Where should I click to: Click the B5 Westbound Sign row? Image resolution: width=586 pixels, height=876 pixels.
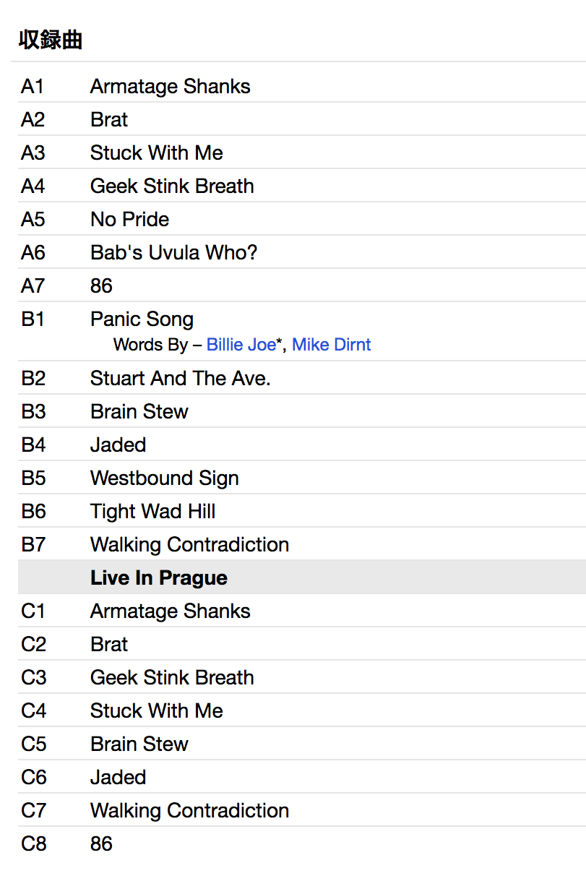tap(164, 478)
